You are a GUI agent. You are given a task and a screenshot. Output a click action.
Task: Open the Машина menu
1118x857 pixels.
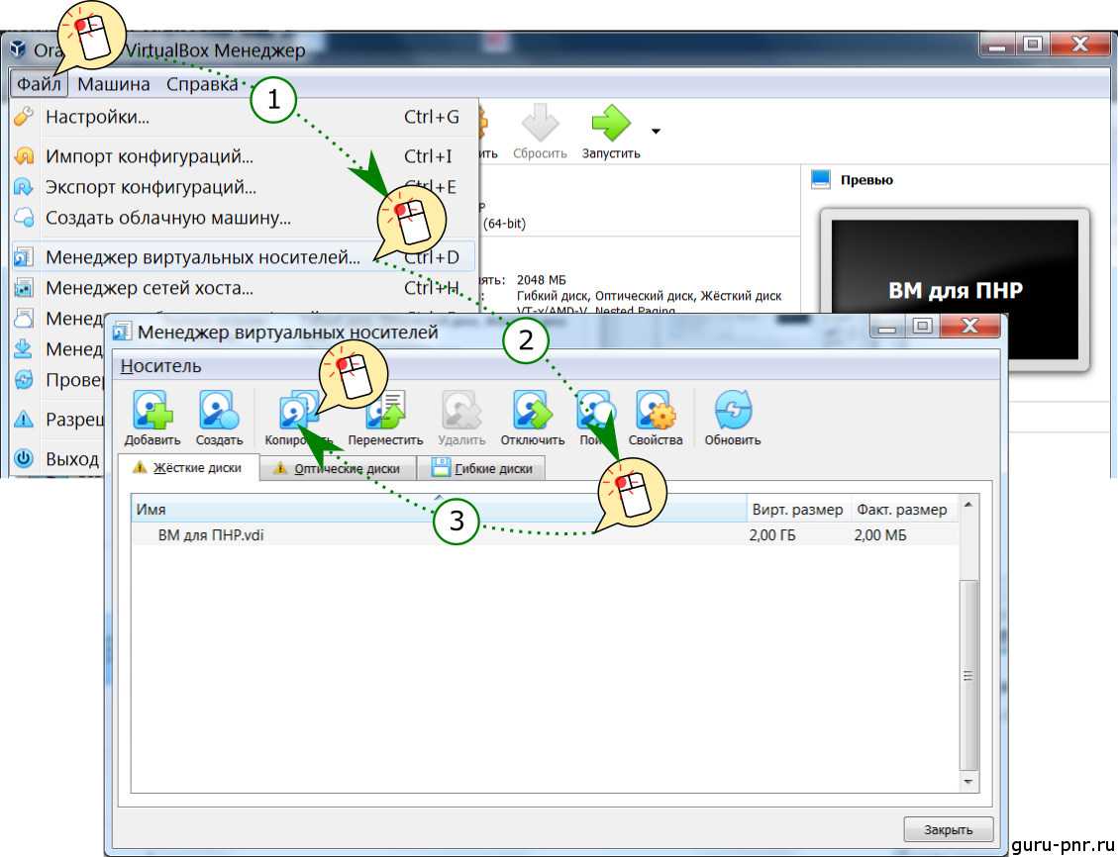tap(114, 84)
